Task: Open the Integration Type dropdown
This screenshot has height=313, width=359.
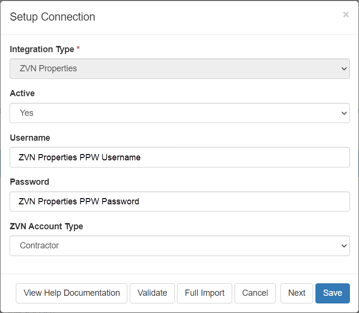Action: click(179, 68)
